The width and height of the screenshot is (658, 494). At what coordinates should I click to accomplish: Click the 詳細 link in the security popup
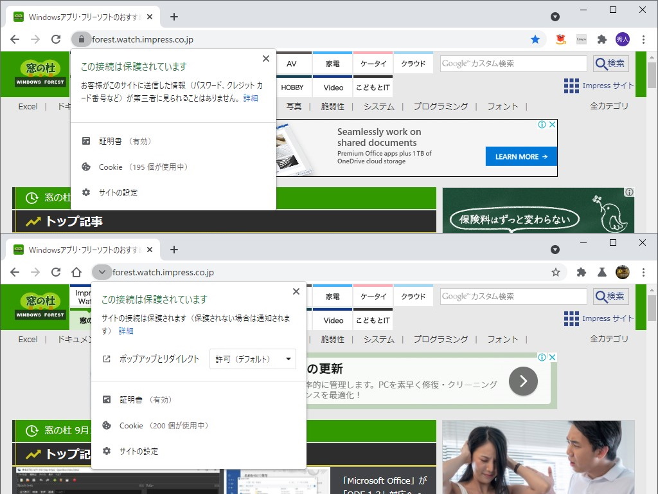pos(251,98)
